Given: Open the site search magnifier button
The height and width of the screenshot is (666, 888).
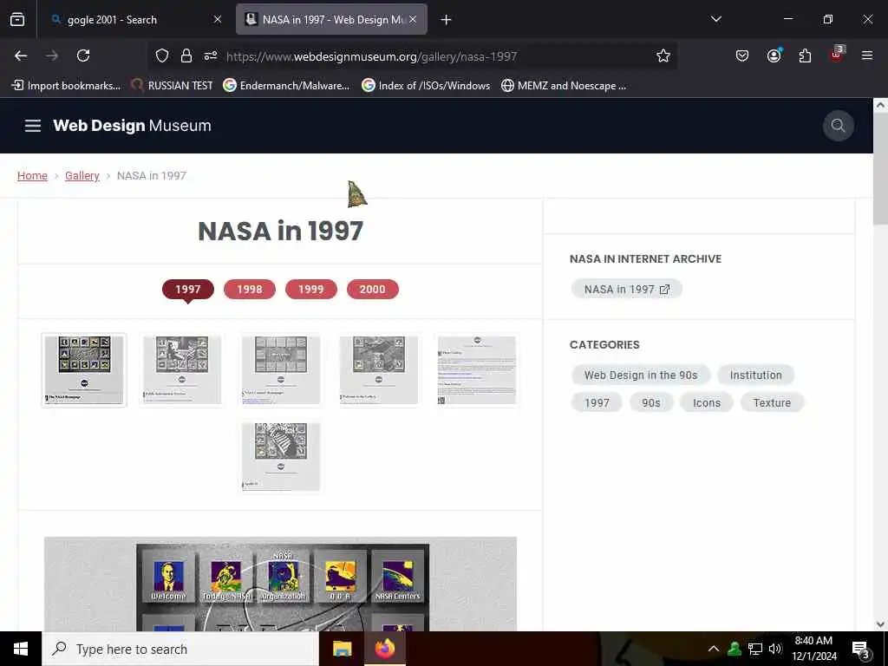Looking at the screenshot, I should click(838, 126).
